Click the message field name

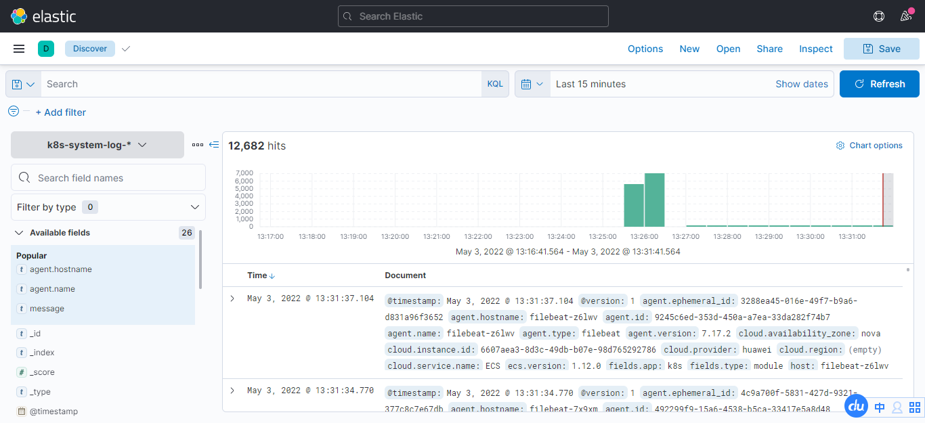click(47, 309)
